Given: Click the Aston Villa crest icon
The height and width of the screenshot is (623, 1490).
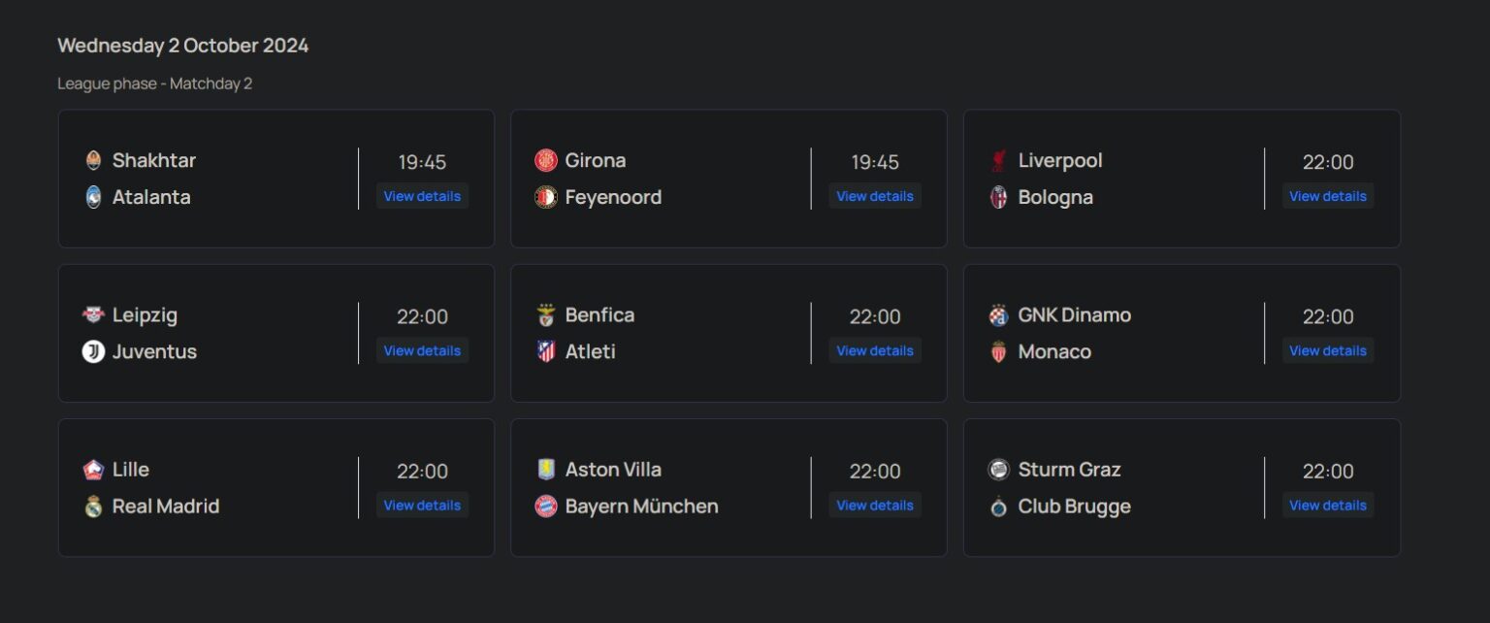Looking at the screenshot, I should (546, 469).
